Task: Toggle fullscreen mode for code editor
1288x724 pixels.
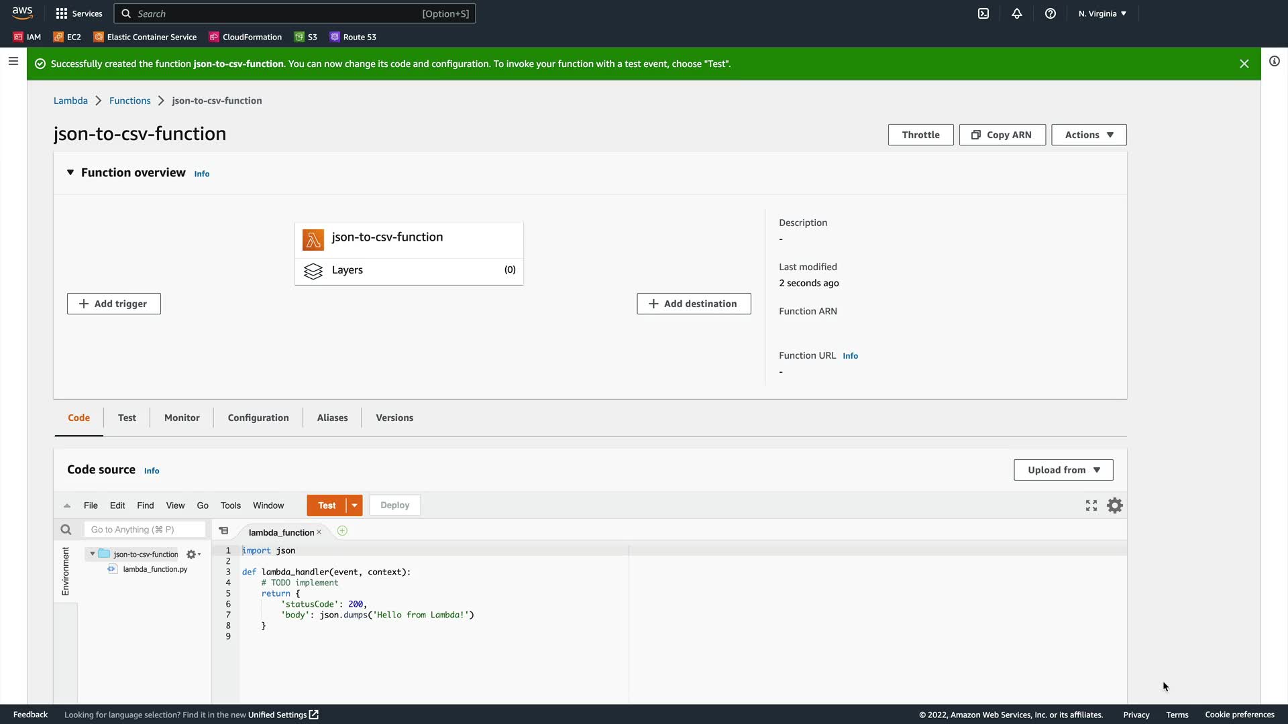Action: [x=1091, y=505]
